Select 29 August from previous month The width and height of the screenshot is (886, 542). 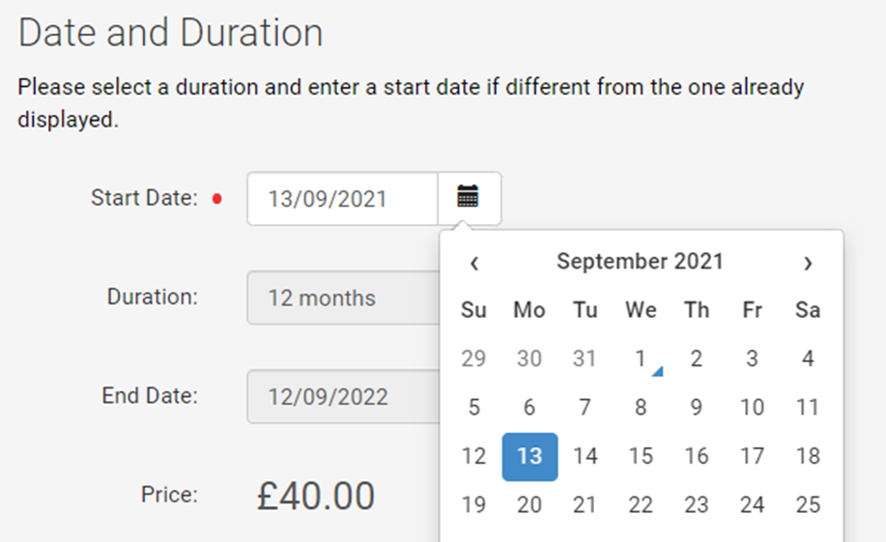point(474,358)
